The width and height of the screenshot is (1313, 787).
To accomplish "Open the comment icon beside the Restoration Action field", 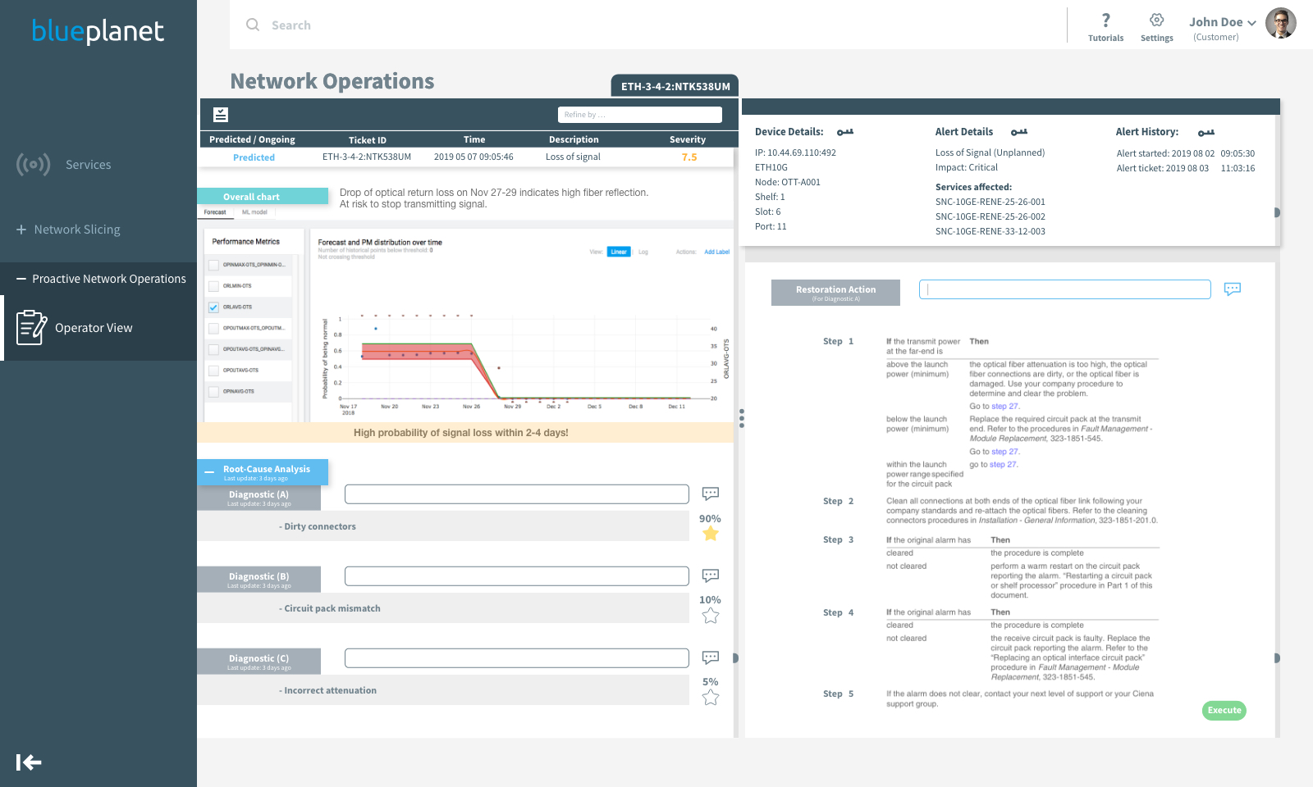I will click(1233, 289).
